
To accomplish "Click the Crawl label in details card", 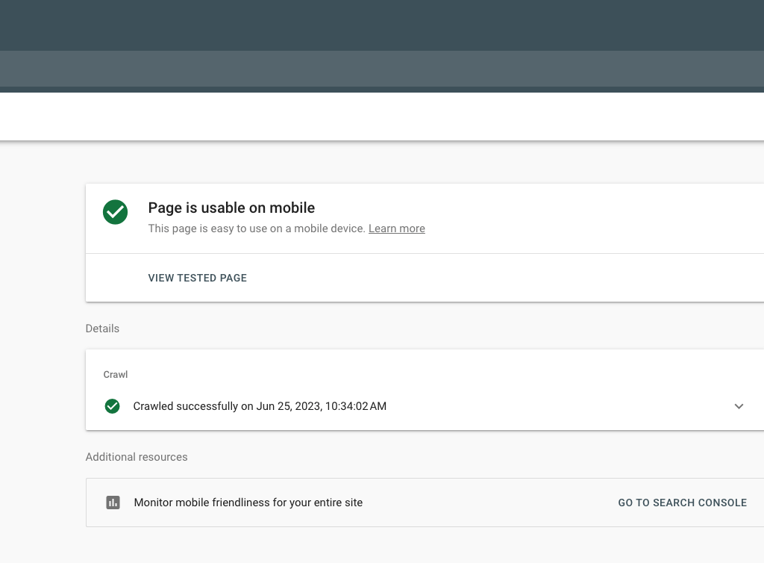I will [x=116, y=374].
